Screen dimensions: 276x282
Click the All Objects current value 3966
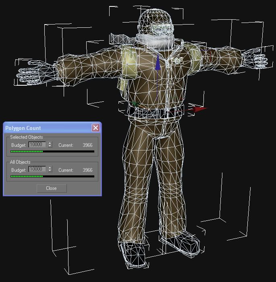pyautogui.click(x=87, y=170)
